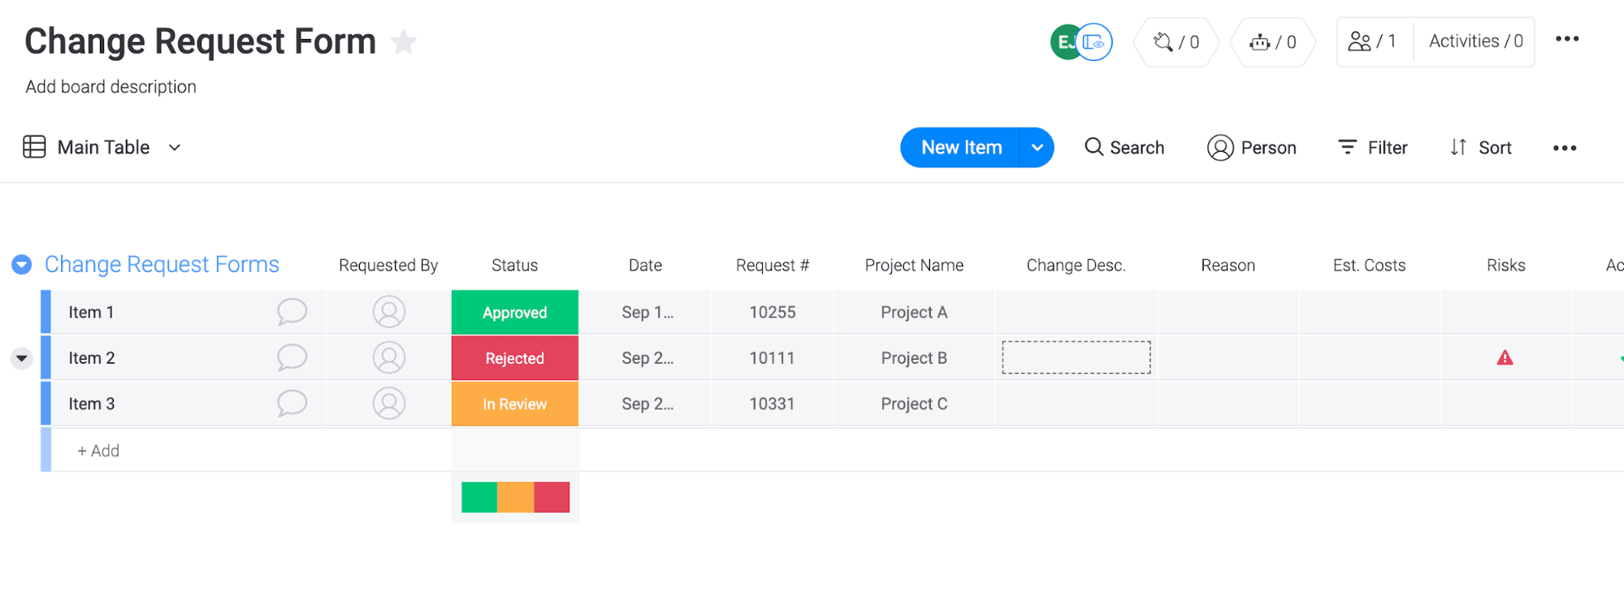This screenshot has height=602, width=1624.
Task: Click the Item 2 Change Desc. cell
Action: pyautogui.click(x=1076, y=357)
